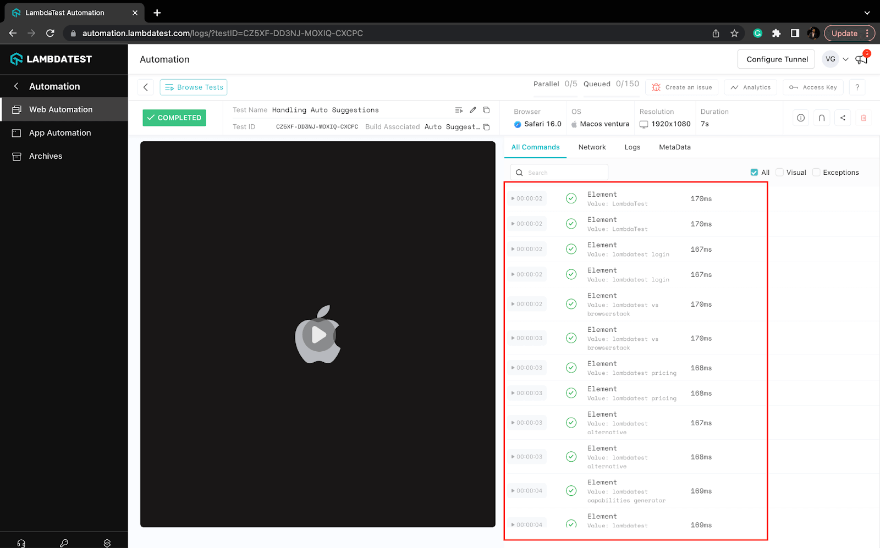
Task: Open the lines icon next to test name
Action: [x=459, y=110]
